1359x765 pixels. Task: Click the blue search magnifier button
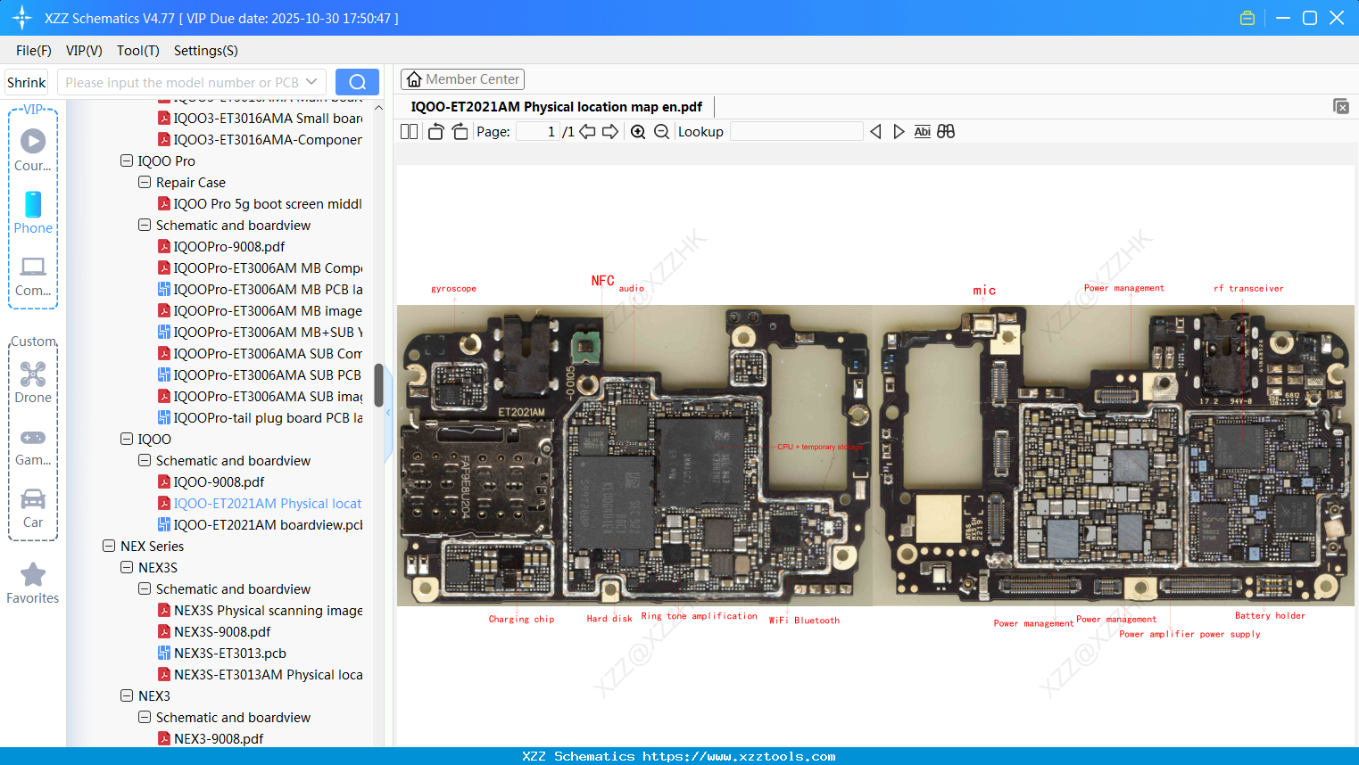pos(357,82)
